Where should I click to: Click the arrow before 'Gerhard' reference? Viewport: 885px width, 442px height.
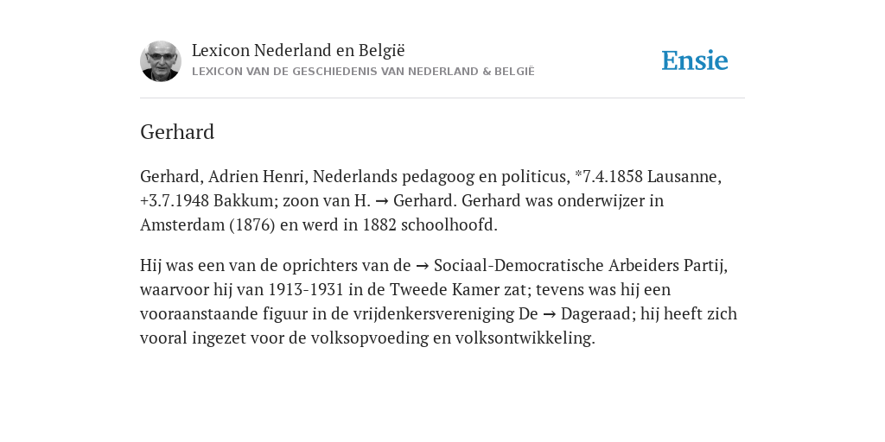[x=381, y=200]
